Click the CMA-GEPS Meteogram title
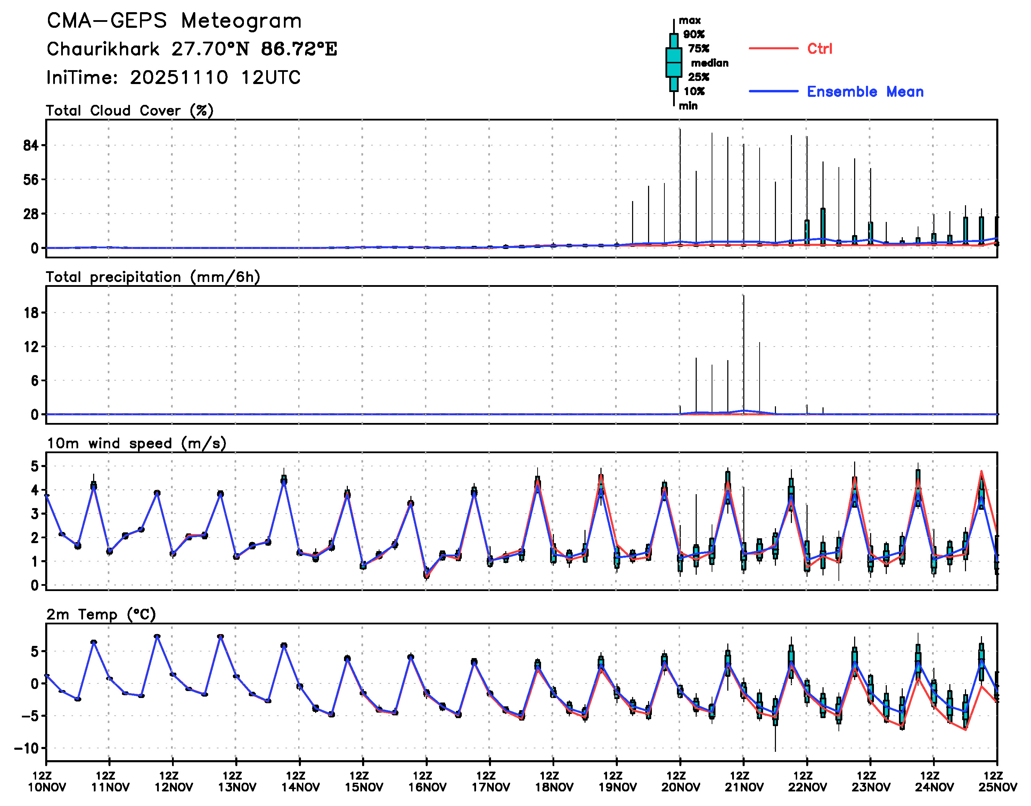The image size is (1031, 806). pyautogui.click(x=174, y=21)
